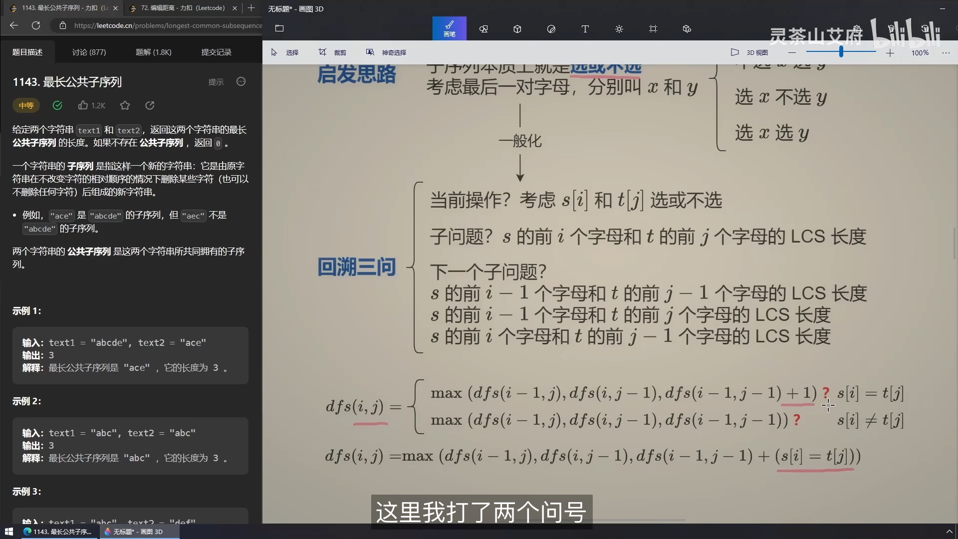Close the 1143. 最长公共子序列 browser tab
The width and height of the screenshot is (958, 539).
pyautogui.click(x=116, y=8)
